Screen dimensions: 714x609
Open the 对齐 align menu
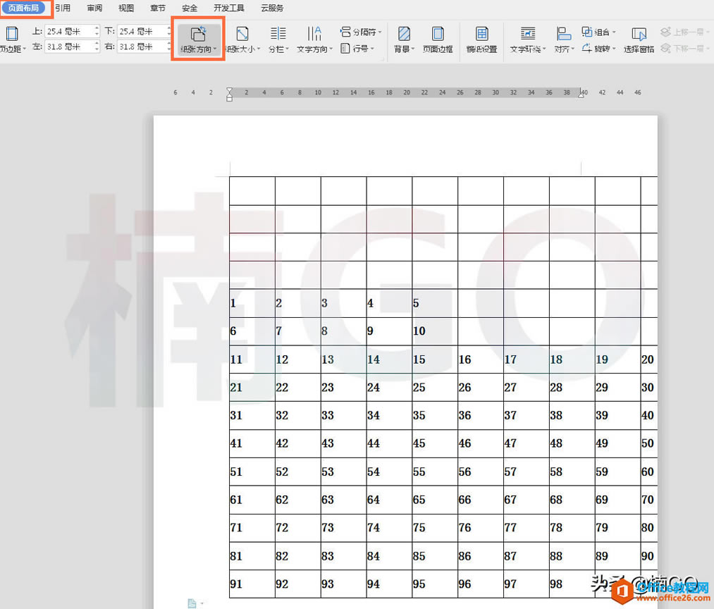pos(564,39)
